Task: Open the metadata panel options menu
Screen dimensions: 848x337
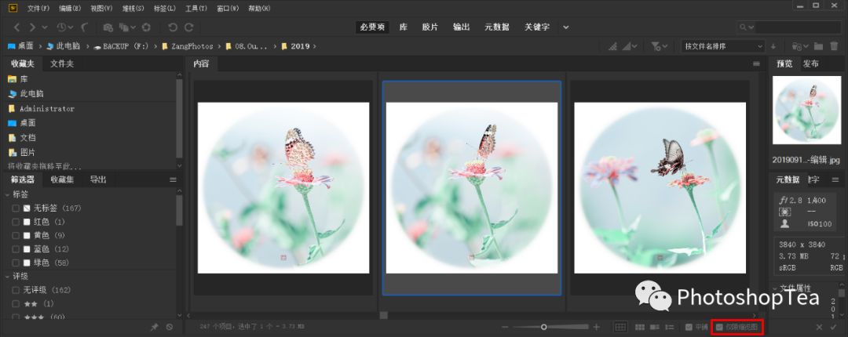Action: point(835,179)
